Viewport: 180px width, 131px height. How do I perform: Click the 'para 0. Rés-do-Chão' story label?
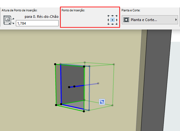pos(41,17)
